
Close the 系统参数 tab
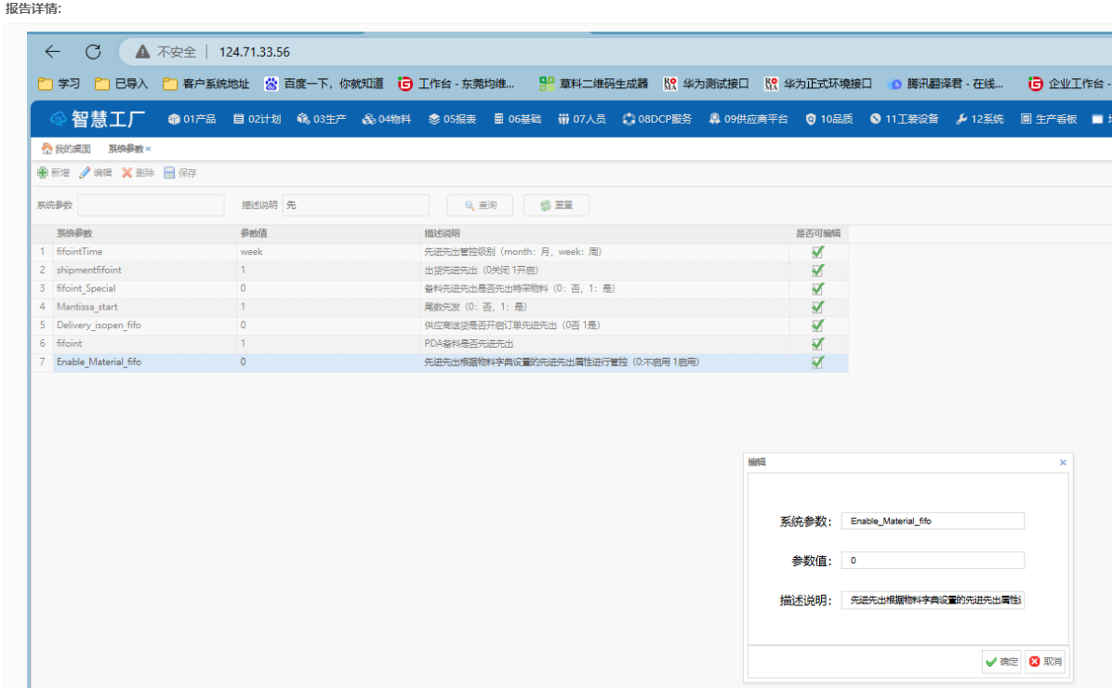[148, 149]
